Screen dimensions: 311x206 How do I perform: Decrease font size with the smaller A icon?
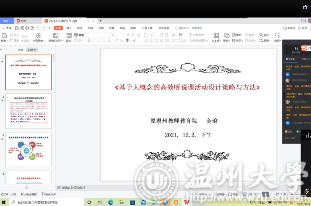coord(133,35)
